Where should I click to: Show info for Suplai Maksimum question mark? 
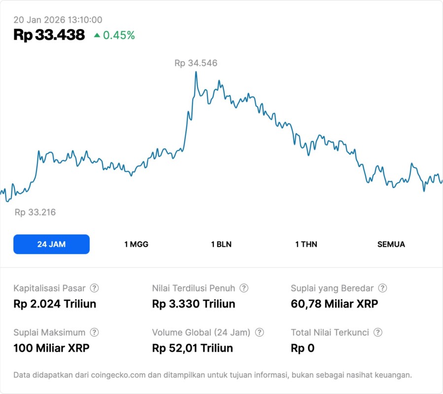[94, 332]
